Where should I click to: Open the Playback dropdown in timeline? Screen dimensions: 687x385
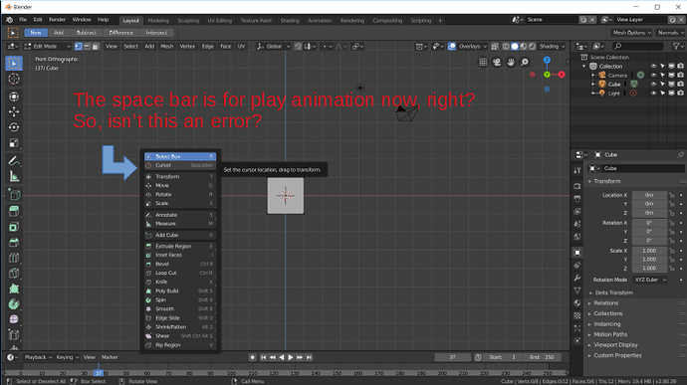38,357
